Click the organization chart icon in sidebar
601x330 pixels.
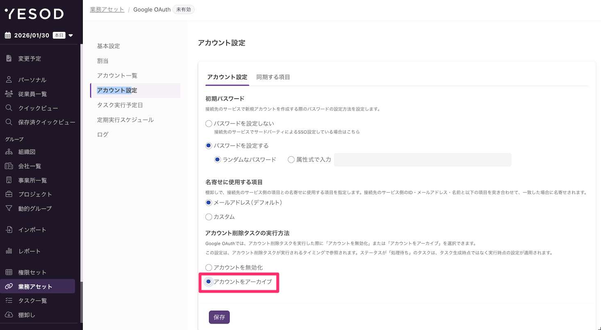pos(9,152)
